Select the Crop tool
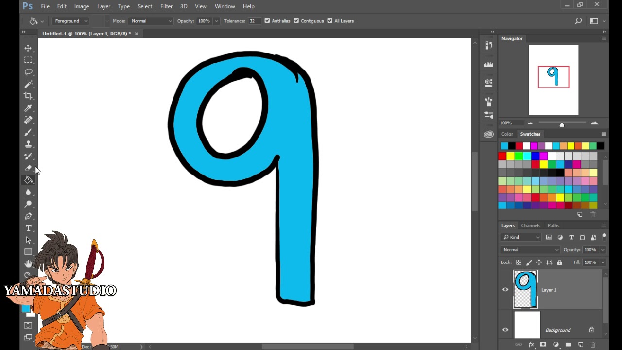622x350 pixels. 28,95
